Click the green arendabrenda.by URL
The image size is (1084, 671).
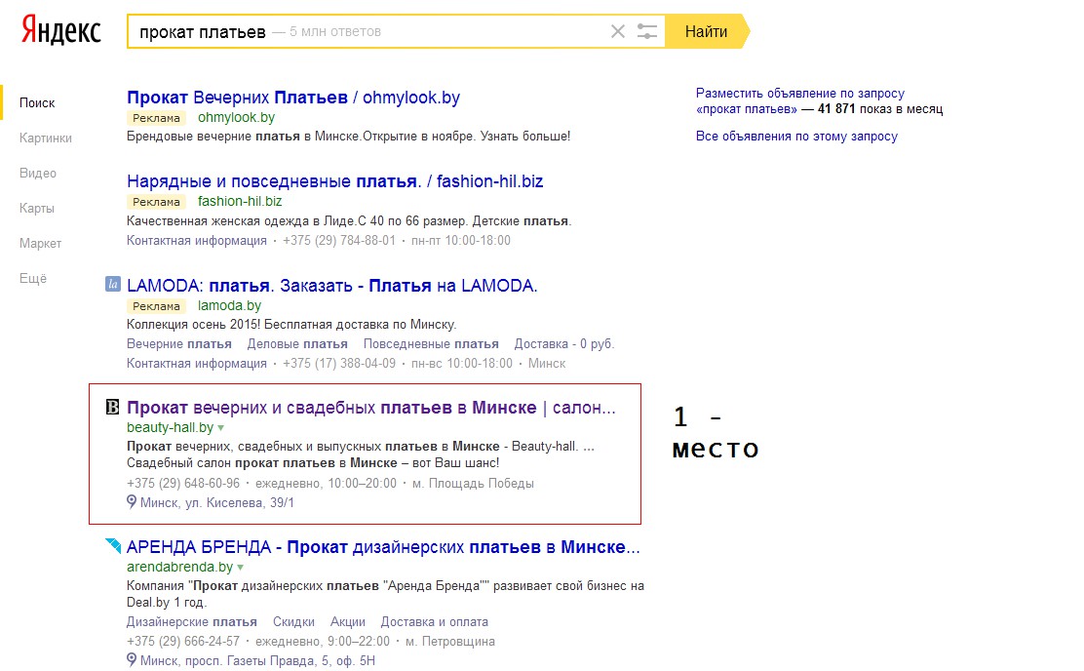179,568
